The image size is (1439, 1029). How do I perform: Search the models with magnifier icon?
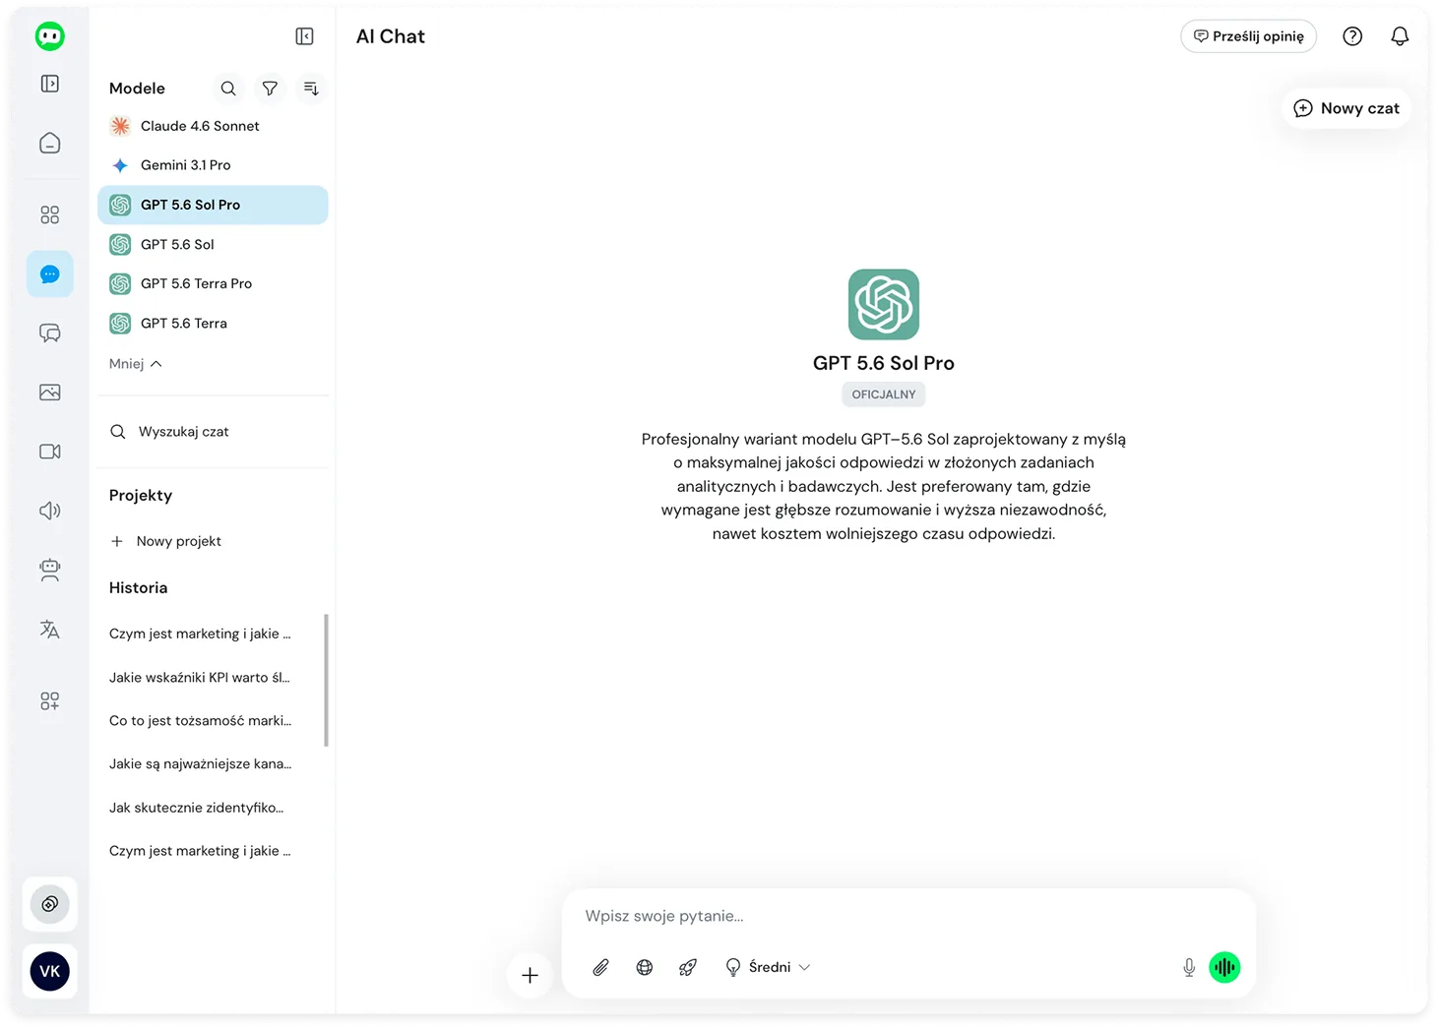[x=228, y=89]
